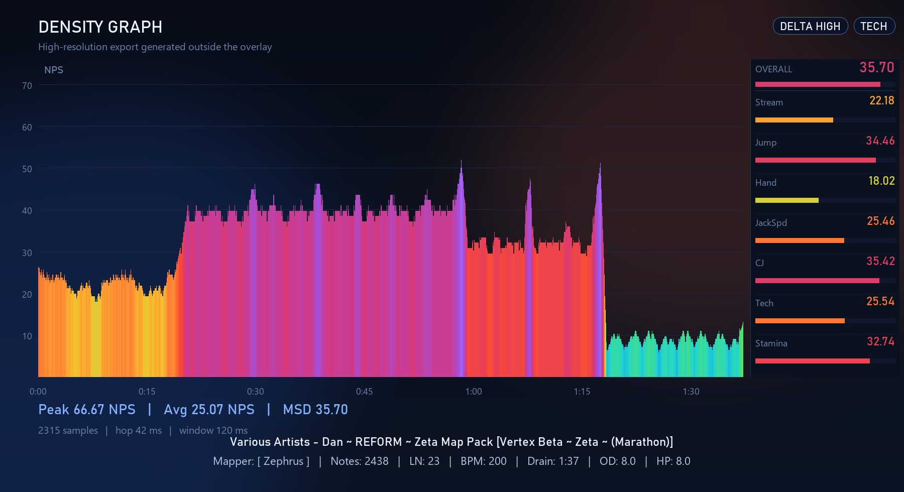Select the 1:30 time marker
Viewport: 904px width, 492px height.
tap(691, 392)
